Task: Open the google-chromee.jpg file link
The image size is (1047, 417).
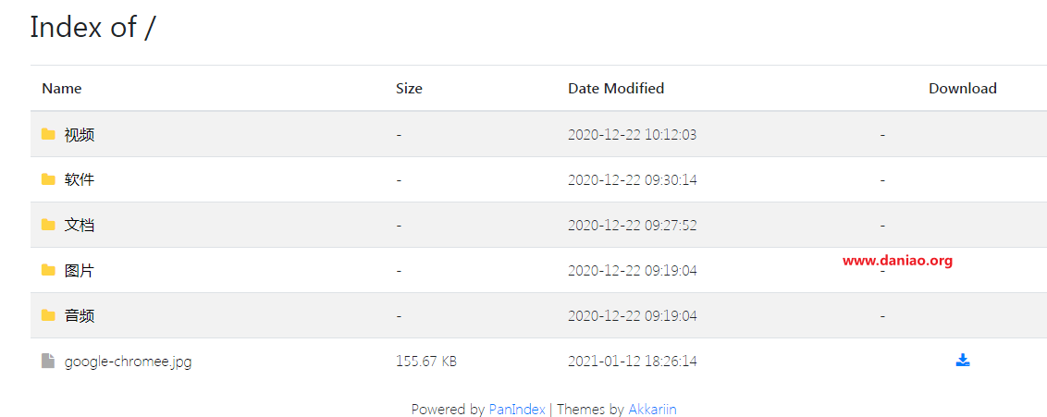Action: 129,362
